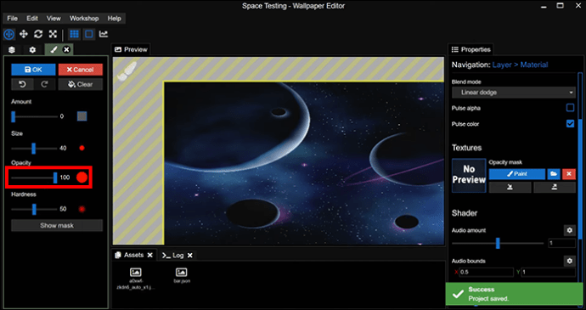The height and width of the screenshot is (310, 586).
Task: Open Audio amount gear settings
Action: point(570,230)
